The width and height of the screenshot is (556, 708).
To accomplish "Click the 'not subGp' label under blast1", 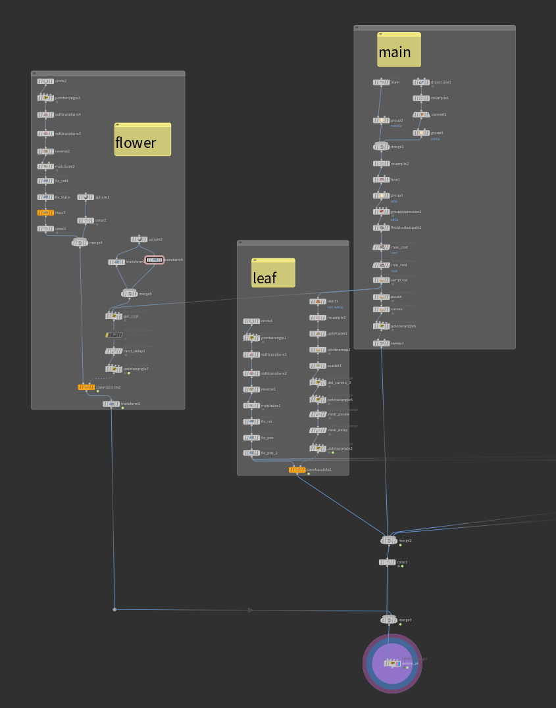I will click(336, 307).
